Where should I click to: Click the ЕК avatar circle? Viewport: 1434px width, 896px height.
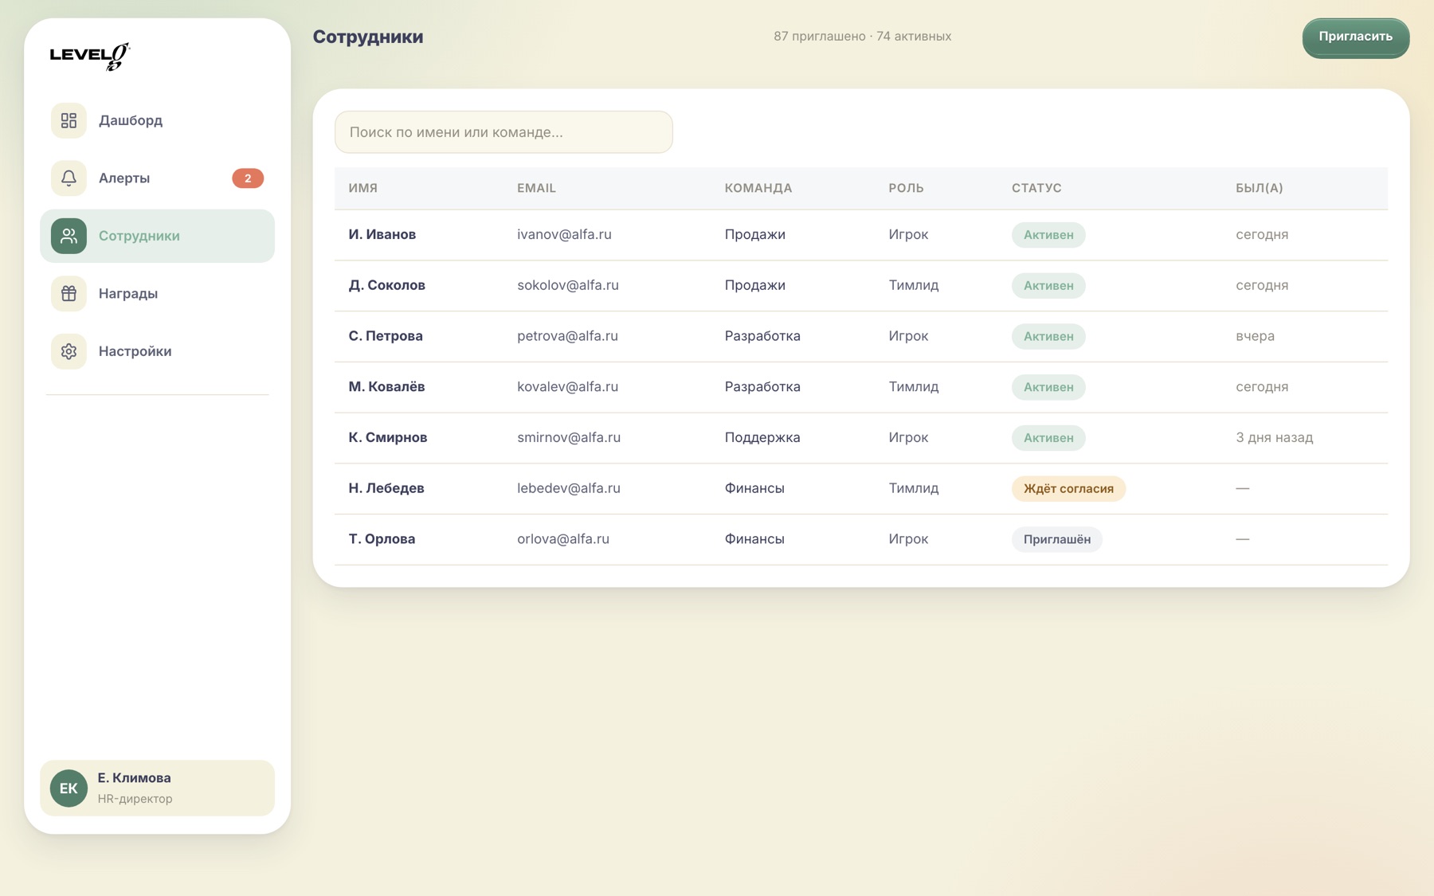pyautogui.click(x=69, y=788)
